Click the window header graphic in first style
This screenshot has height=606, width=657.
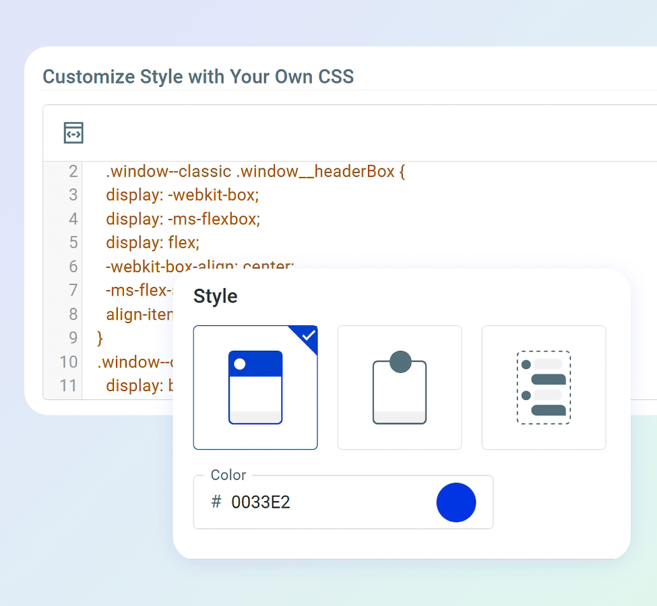pyautogui.click(x=255, y=363)
